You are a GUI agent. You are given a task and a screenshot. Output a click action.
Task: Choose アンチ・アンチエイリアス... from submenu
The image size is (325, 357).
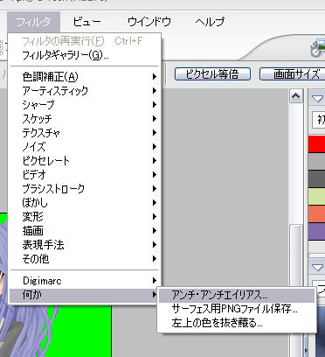click(237, 295)
